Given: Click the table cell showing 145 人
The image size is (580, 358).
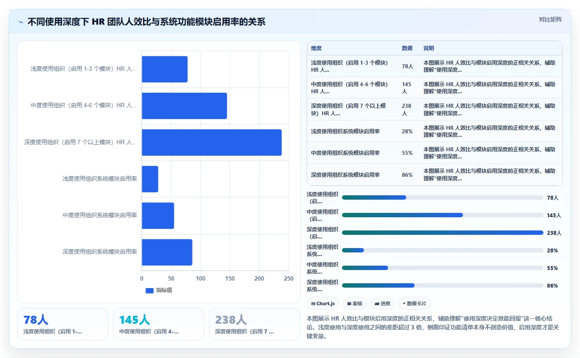Looking at the screenshot, I should pyautogui.click(x=408, y=88).
